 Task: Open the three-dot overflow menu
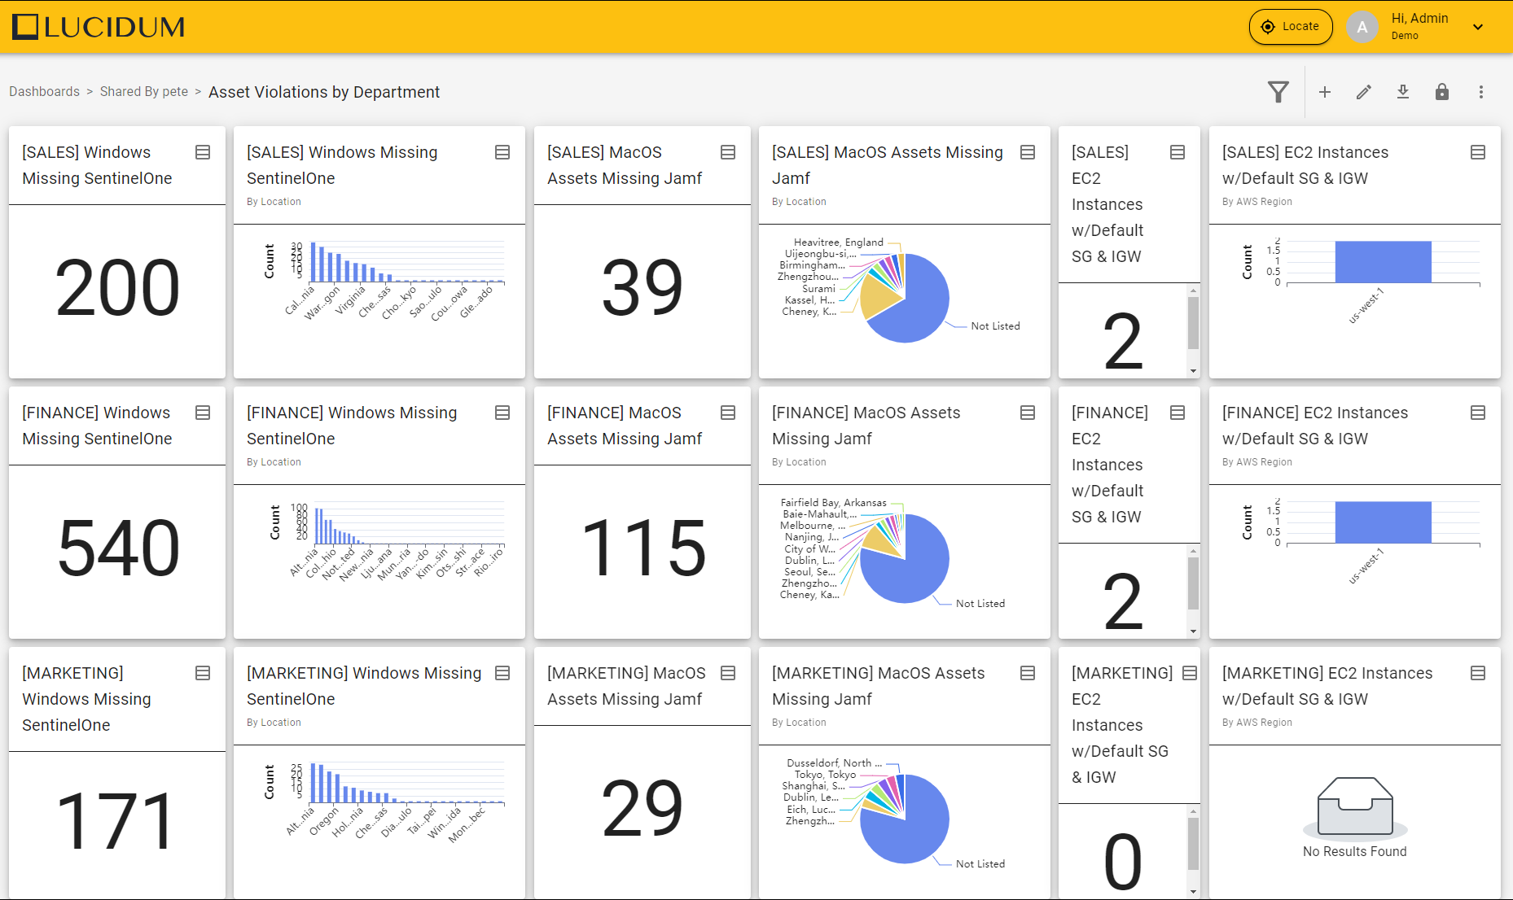(x=1481, y=92)
